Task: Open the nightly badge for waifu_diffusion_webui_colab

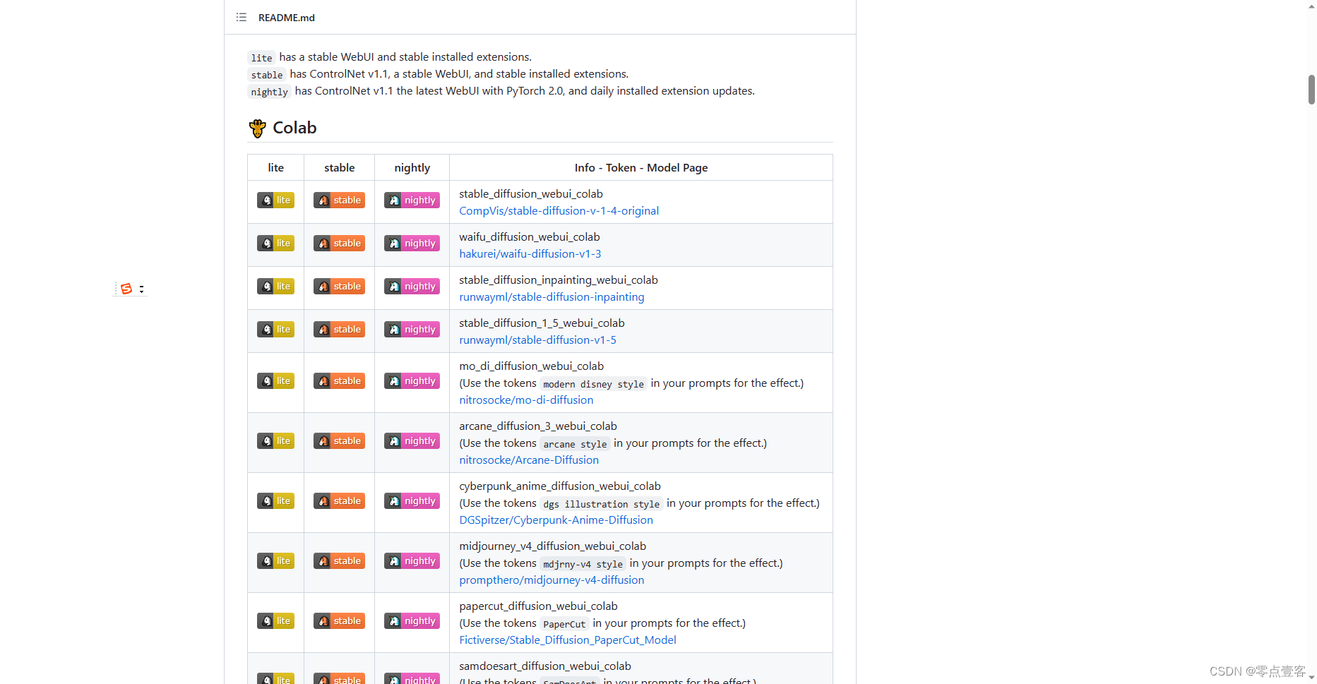Action: [x=412, y=244]
